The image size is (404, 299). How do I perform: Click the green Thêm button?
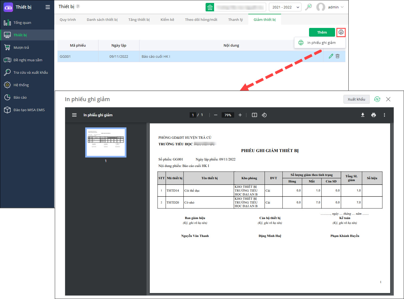(322, 32)
